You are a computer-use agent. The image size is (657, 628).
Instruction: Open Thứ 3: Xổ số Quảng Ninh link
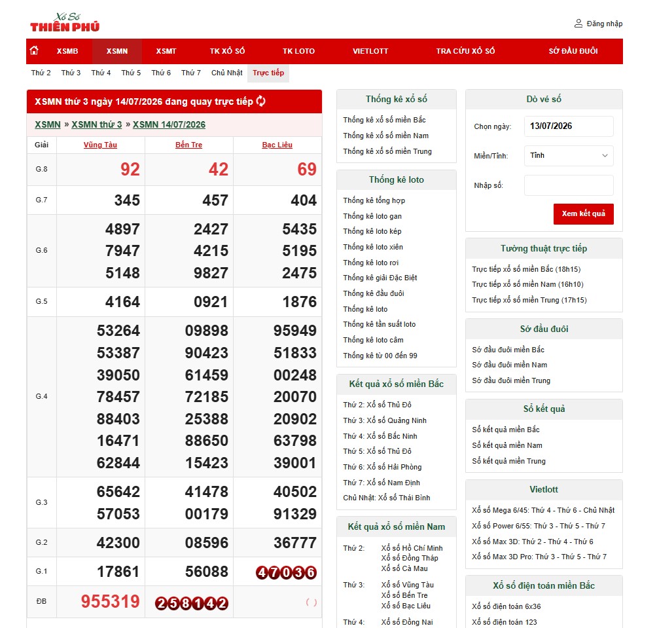point(385,420)
